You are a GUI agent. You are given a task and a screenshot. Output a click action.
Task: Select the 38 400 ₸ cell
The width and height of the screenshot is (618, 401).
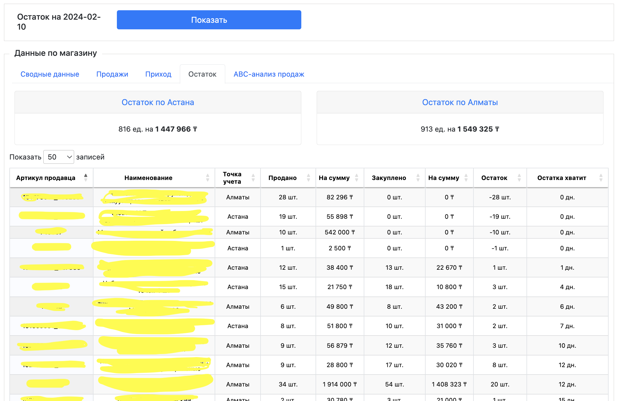click(x=340, y=267)
